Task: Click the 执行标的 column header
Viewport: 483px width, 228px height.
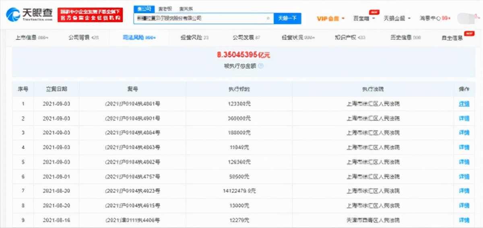Action: [239, 89]
